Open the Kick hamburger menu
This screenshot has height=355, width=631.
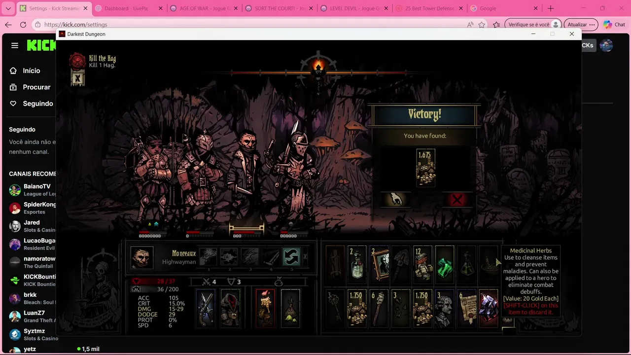(x=15, y=45)
